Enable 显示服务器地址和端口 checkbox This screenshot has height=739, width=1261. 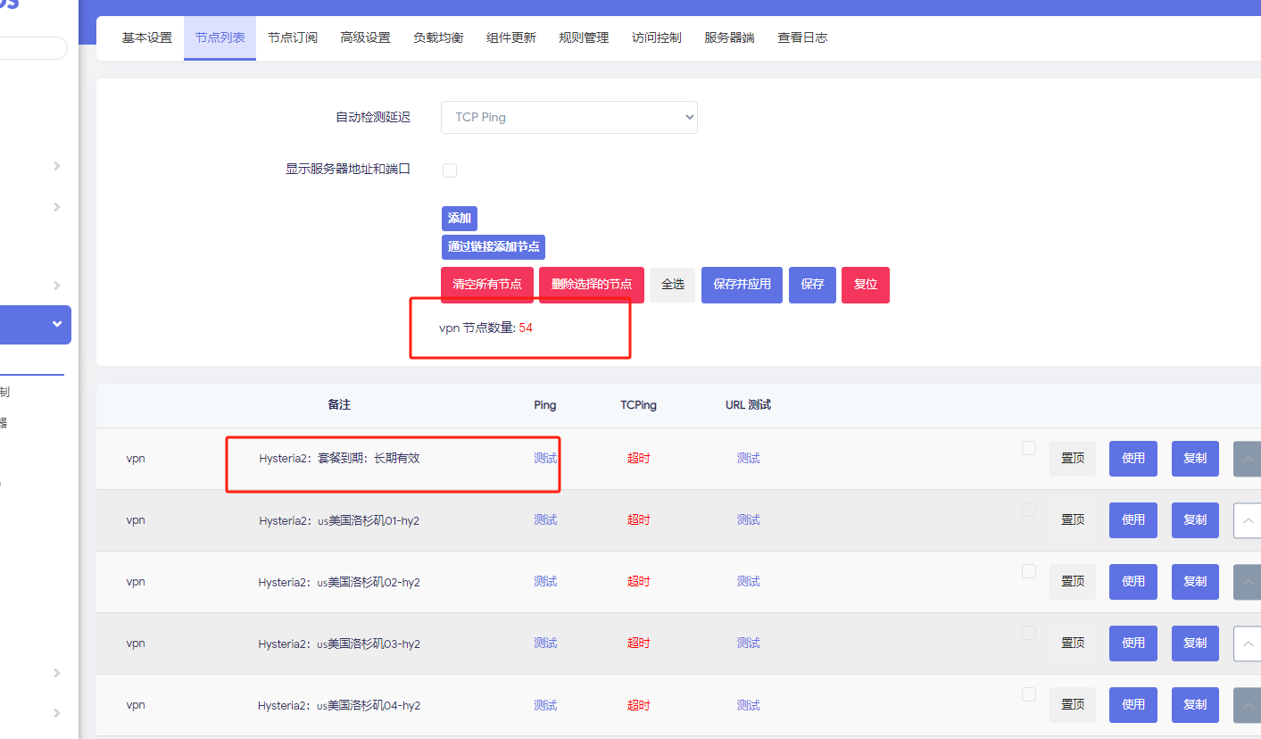pos(450,170)
